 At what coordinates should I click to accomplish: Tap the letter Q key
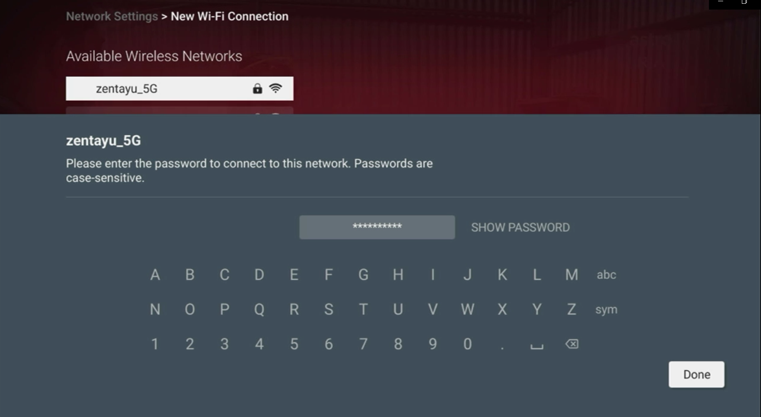tap(259, 309)
